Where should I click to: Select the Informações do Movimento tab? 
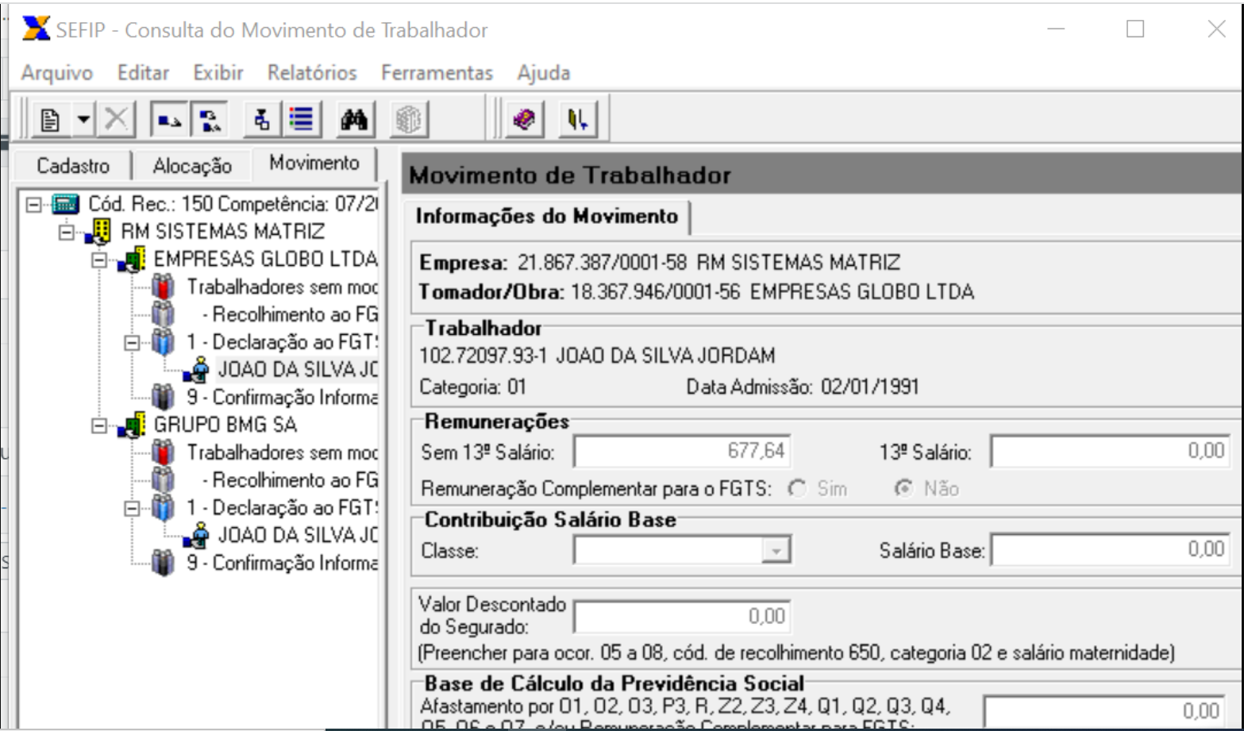[547, 217]
